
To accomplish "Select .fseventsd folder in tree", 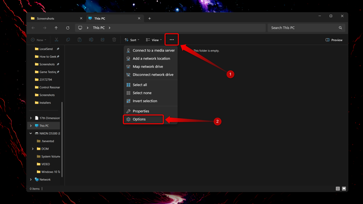I will 45,141.
